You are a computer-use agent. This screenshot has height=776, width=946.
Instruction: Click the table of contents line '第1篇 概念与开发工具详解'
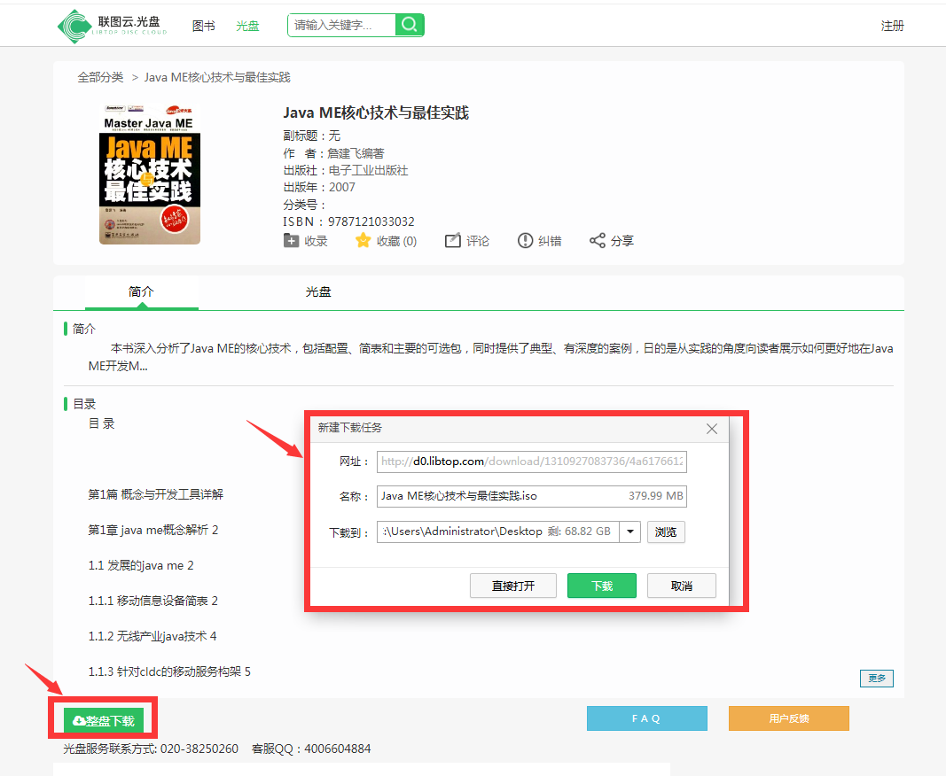(156, 494)
